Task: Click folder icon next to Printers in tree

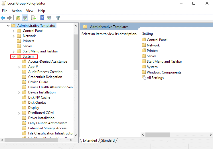Action: pyautogui.click(x=19, y=41)
